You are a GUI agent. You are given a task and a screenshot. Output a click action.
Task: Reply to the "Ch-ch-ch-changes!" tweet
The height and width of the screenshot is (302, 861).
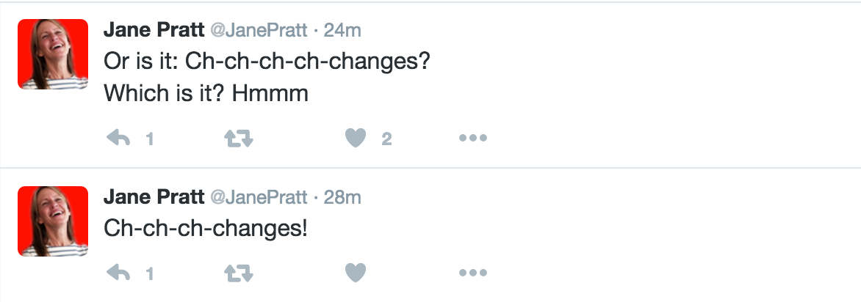click(x=118, y=273)
